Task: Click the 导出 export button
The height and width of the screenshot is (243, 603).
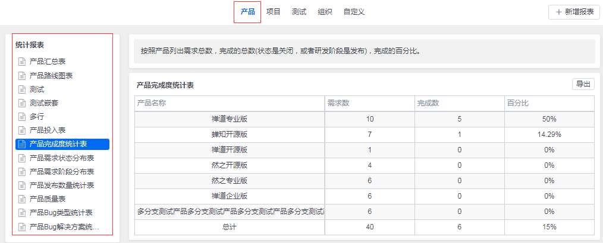Action: point(583,84)
